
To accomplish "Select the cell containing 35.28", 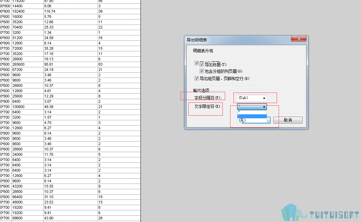I will 71,48.
